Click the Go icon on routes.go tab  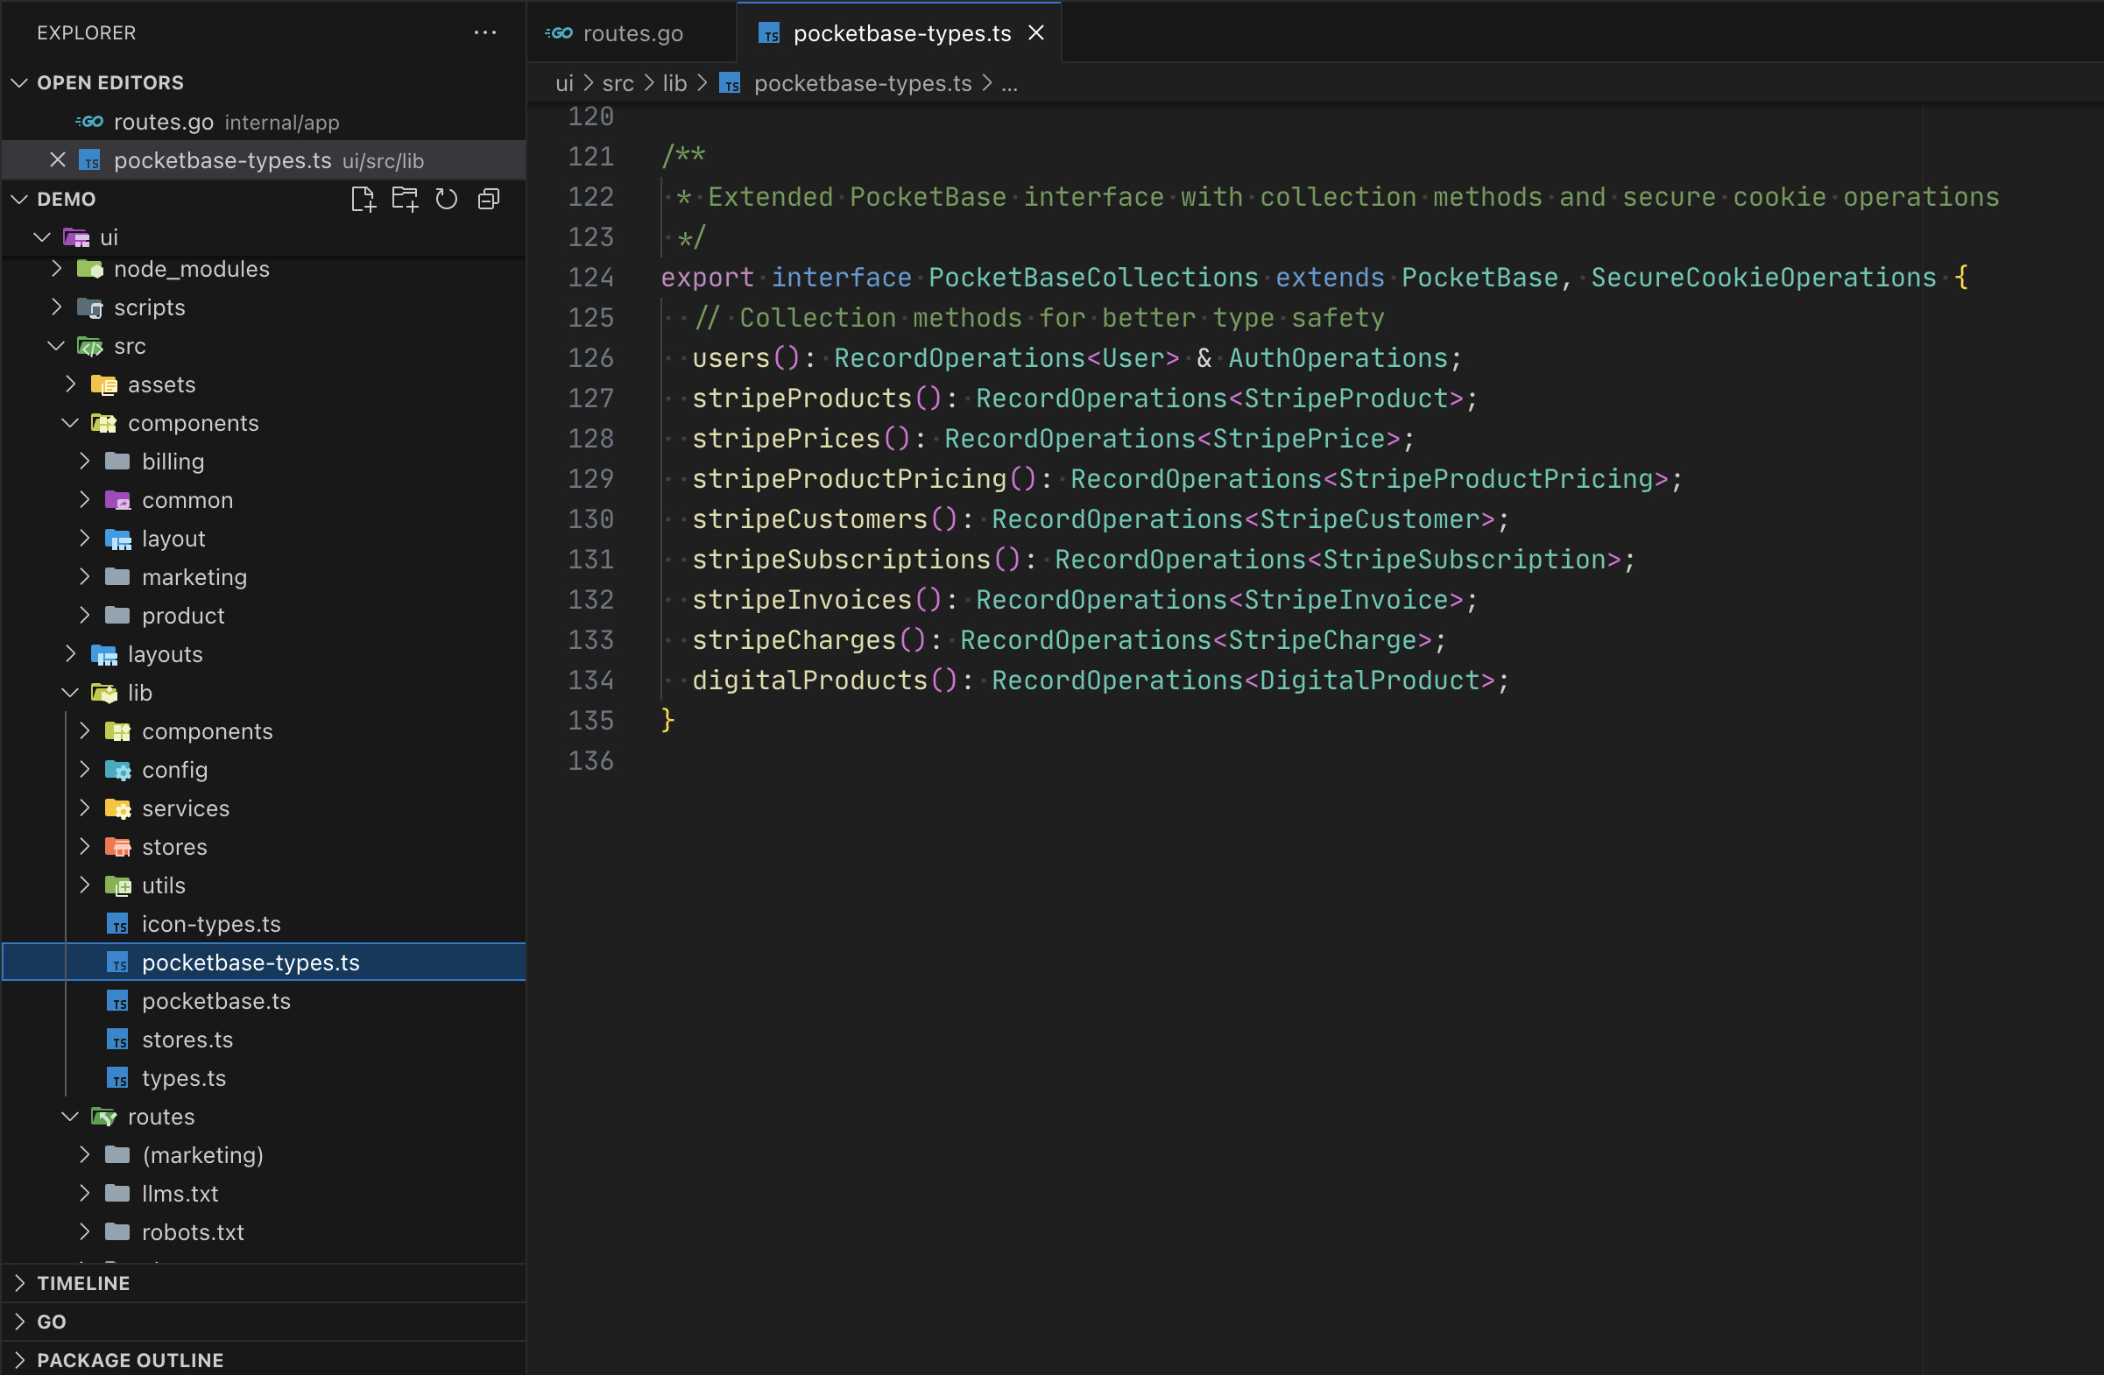click(x=560, y=32)
